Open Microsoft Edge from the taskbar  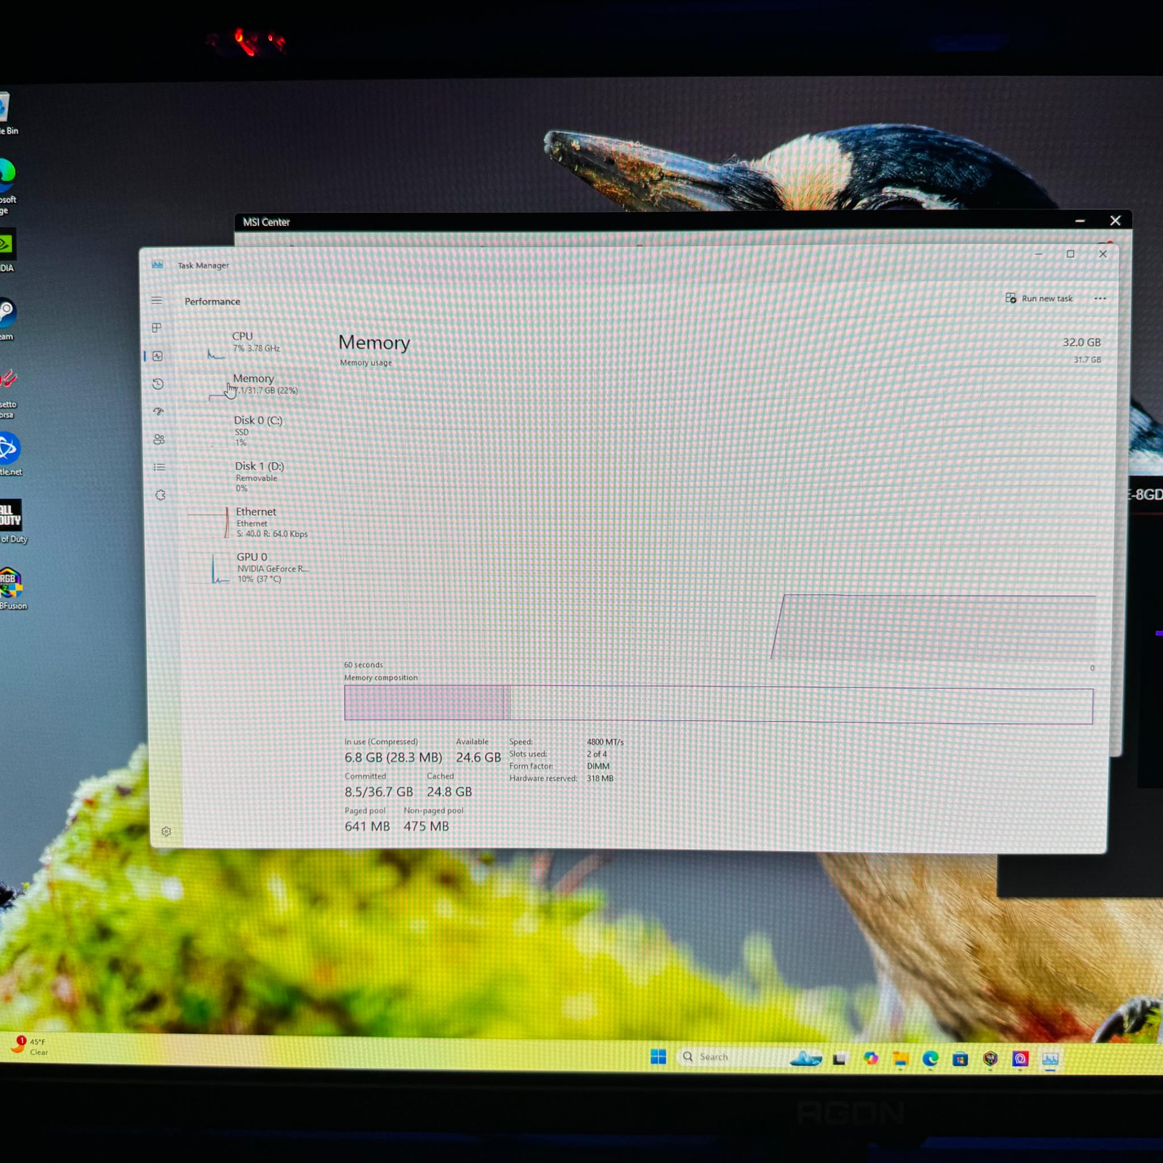(931, 1059)
